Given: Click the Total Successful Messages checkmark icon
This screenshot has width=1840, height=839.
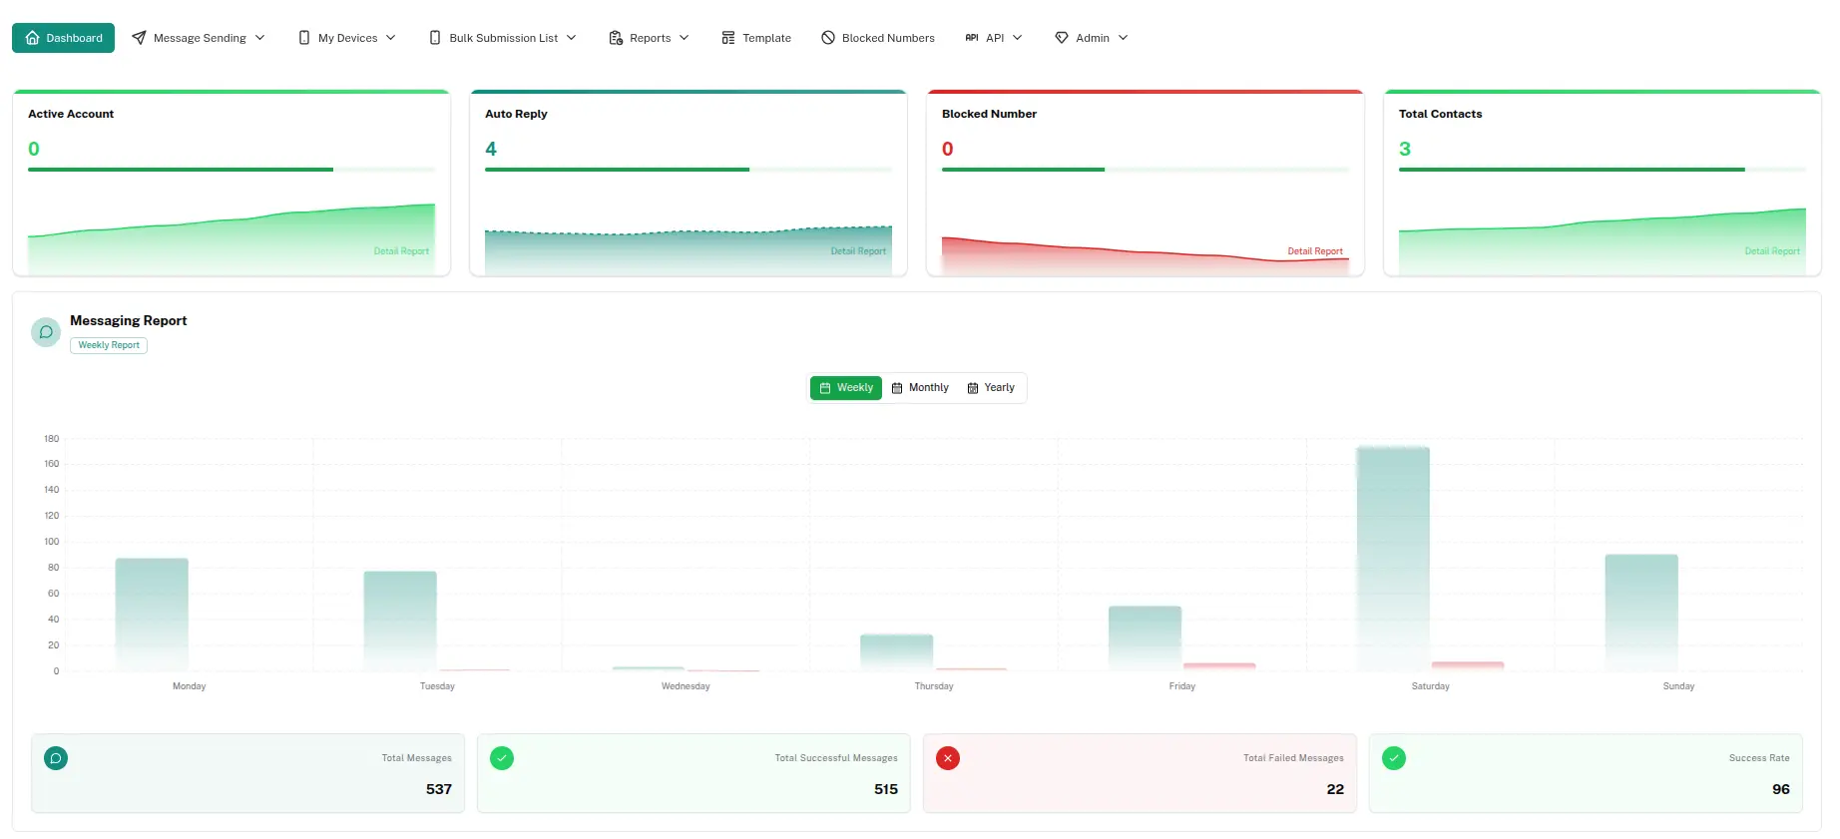Looking at the screenshot, I should (x=502, y=758).
